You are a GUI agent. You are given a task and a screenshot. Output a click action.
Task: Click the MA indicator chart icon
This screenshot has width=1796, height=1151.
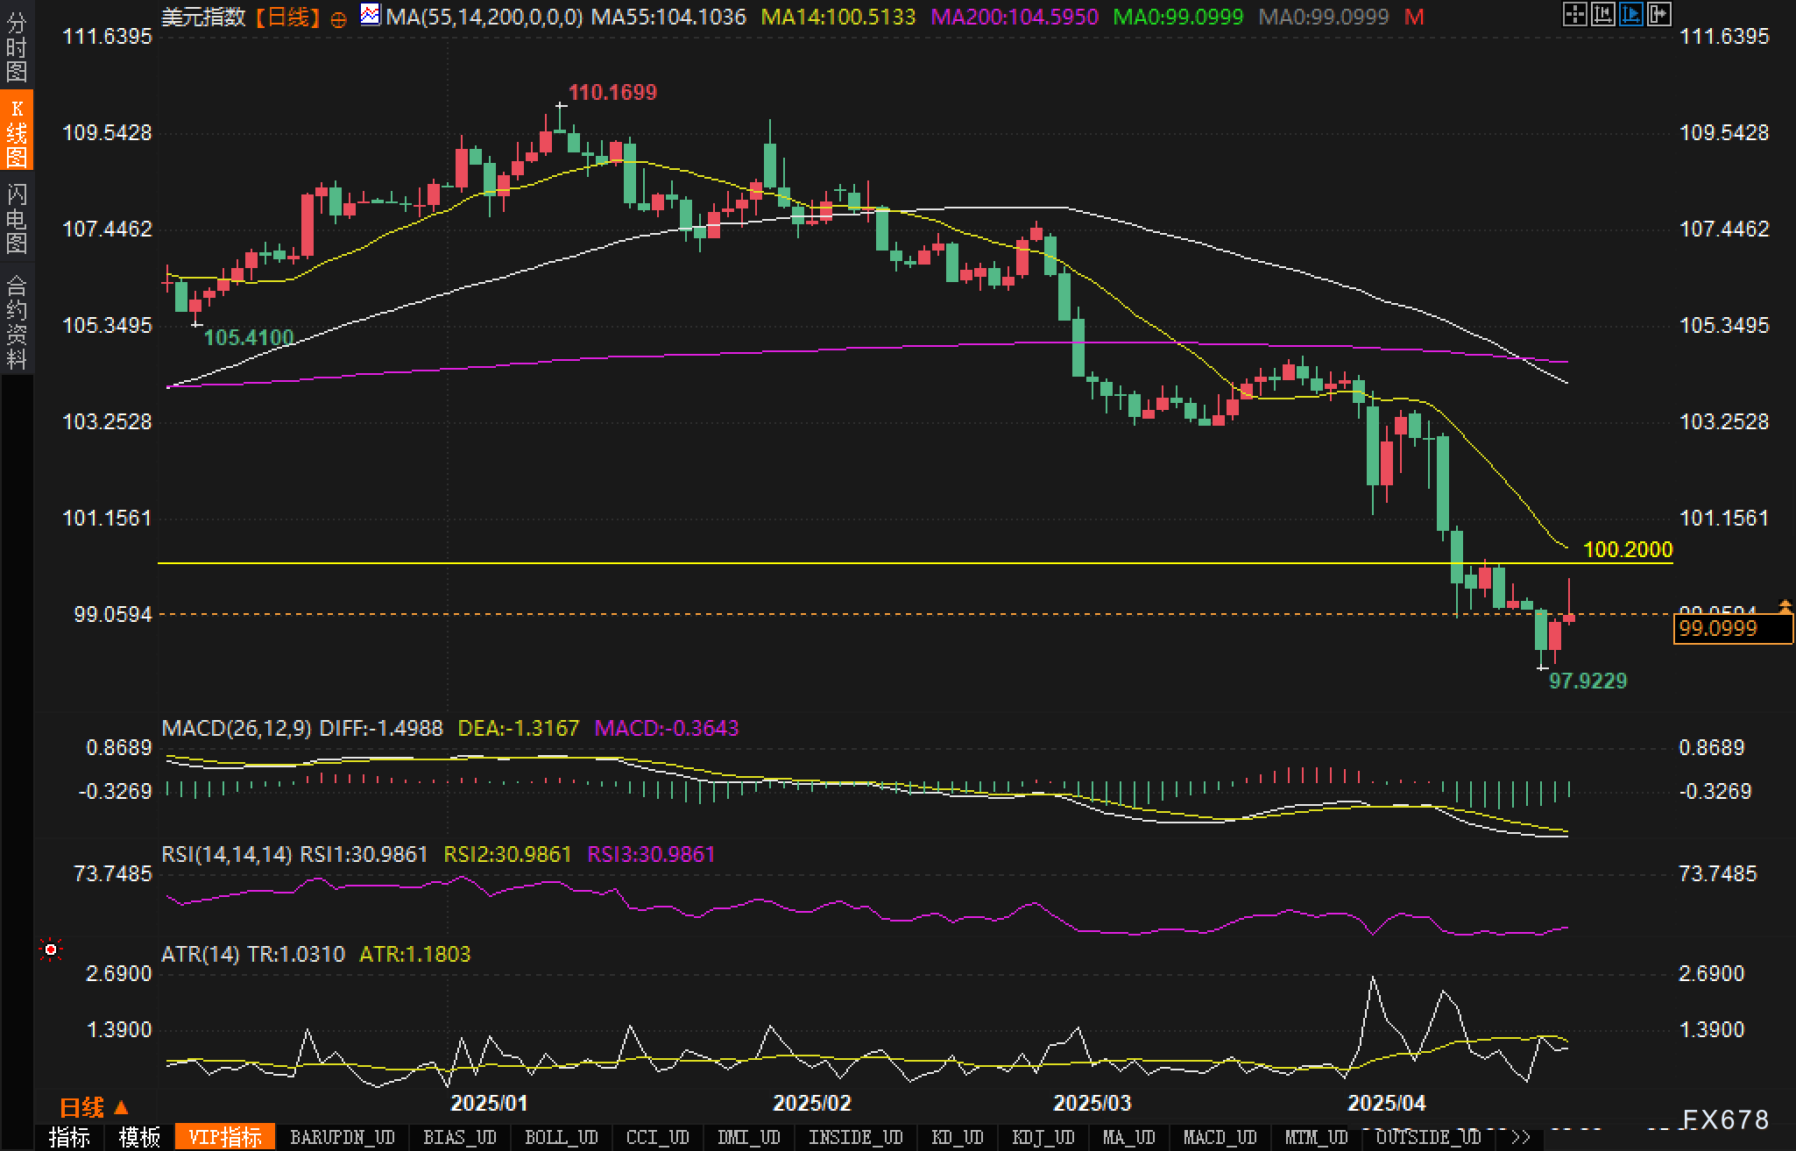click(x=371, y=15)
